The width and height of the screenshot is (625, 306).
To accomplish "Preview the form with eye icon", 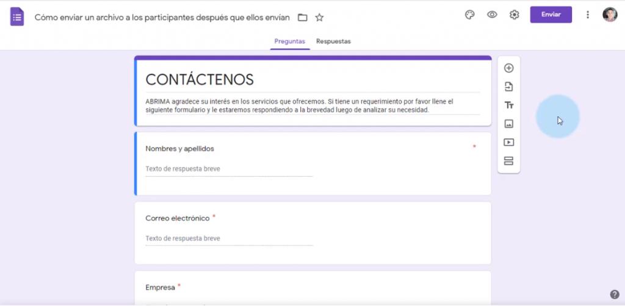I will (x=492, y=15).
